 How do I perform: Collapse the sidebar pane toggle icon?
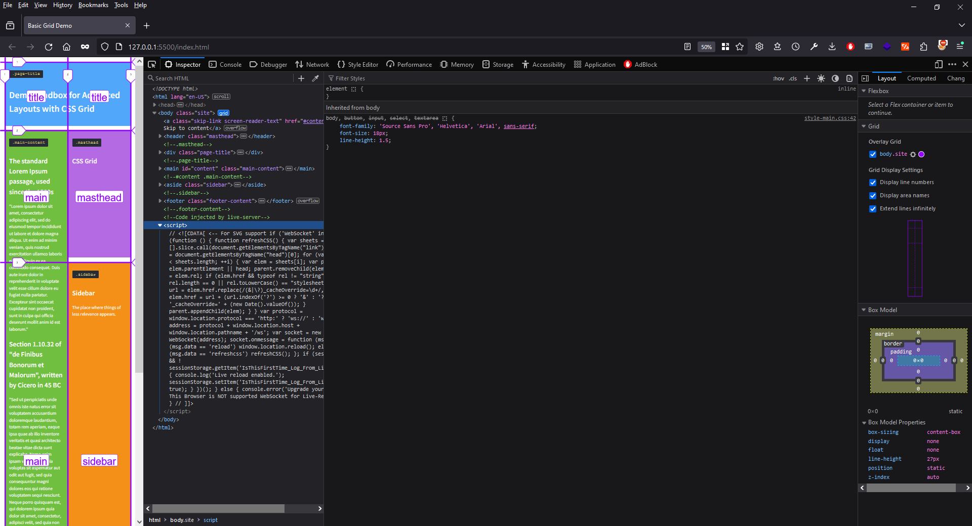(865, 78)
